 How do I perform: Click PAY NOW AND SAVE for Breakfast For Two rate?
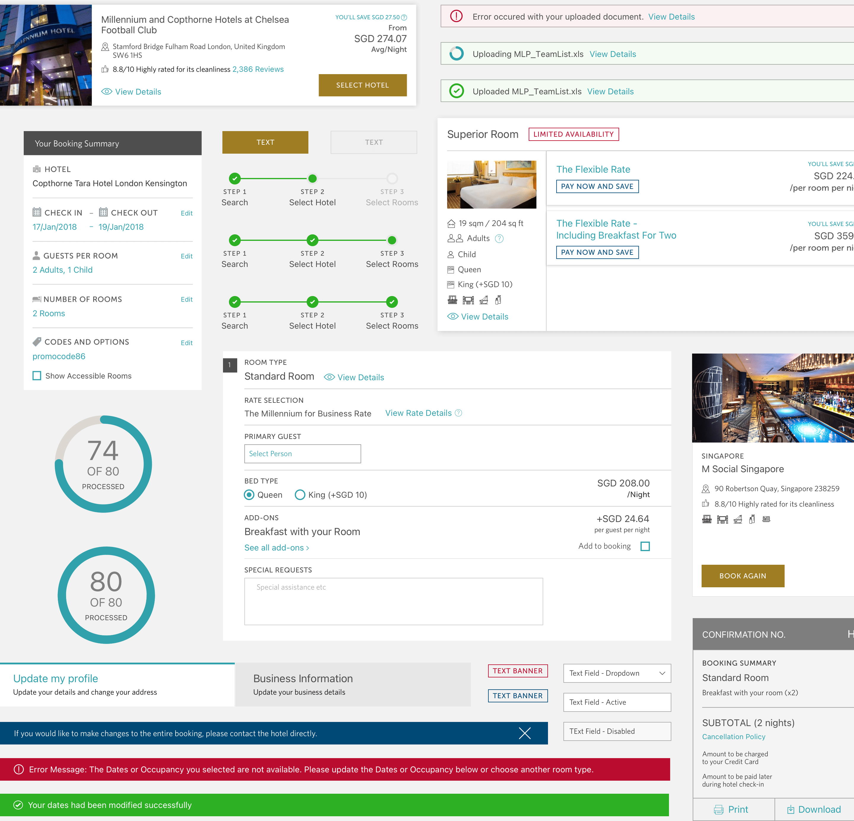click(598, 252)
